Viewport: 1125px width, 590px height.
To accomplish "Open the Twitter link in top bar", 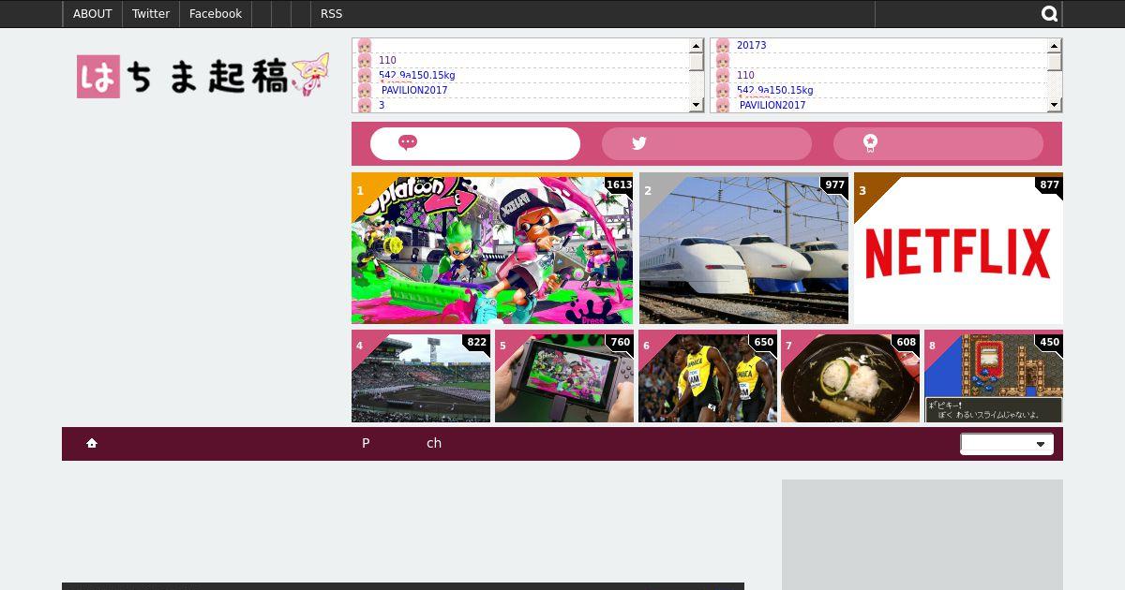I will click(151, 14).
